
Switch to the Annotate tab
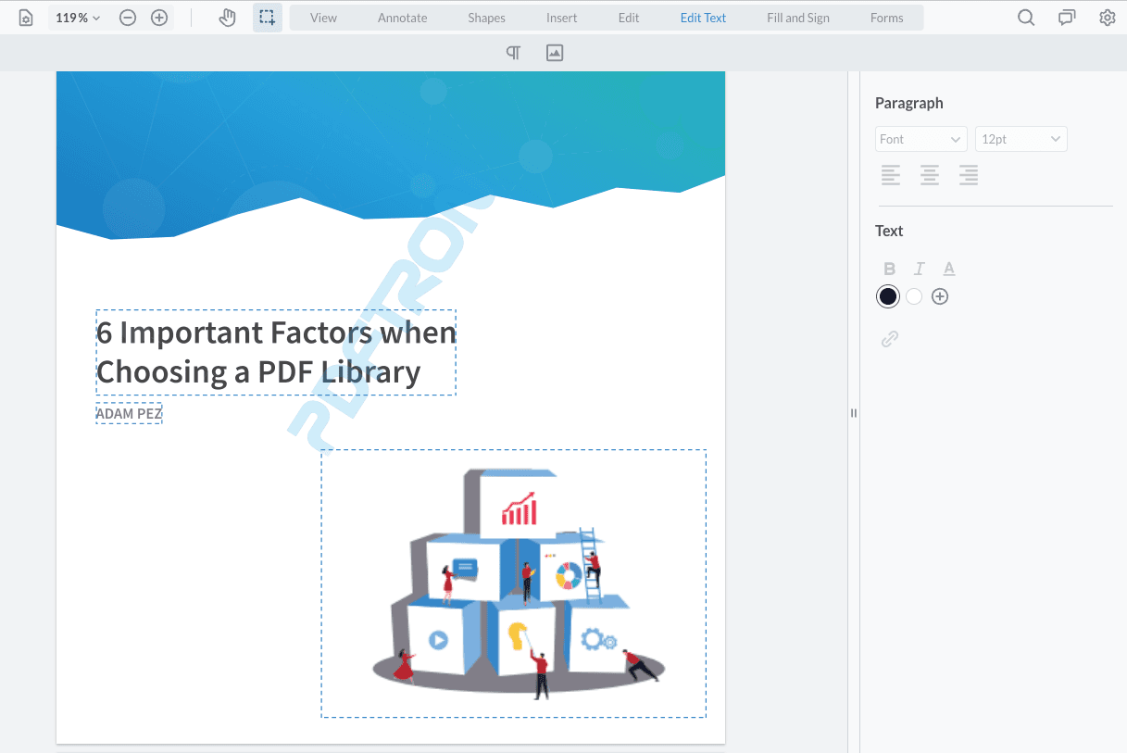(x=403, y=18)
